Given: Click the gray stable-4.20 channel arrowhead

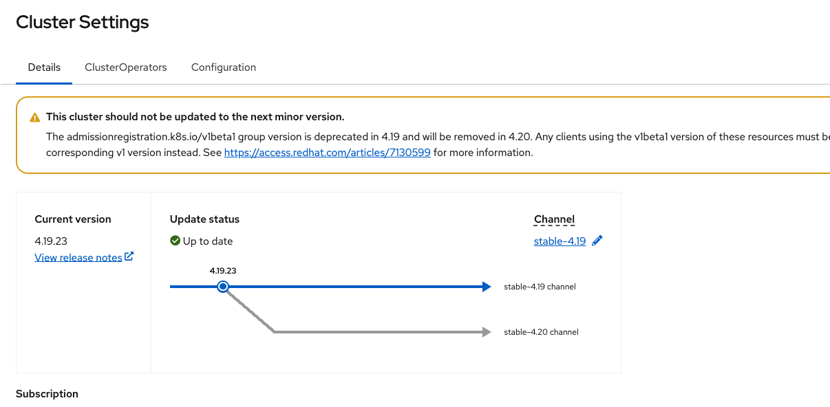Looking at the screenshot, I should [x=487, y=332].
